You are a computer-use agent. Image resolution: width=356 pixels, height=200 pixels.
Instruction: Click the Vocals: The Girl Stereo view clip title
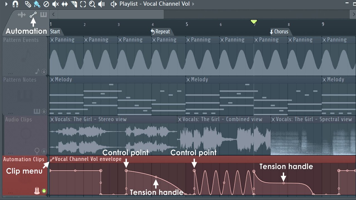tap(91, 119)
